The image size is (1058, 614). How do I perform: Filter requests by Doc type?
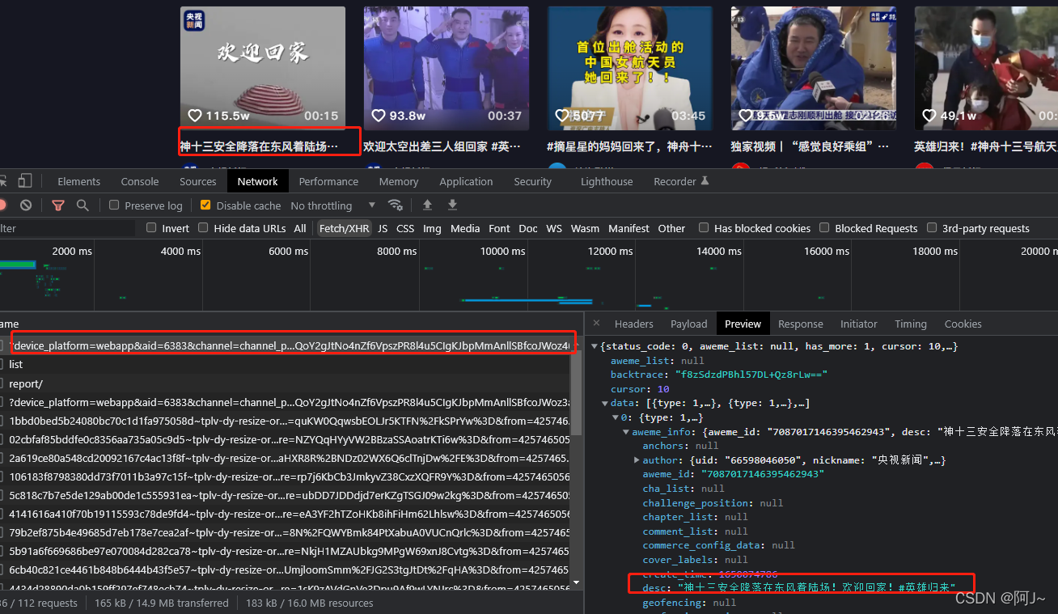528,228
